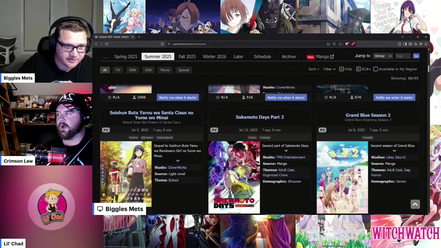Click the screen-share monitor icon by Biggles Mets
This screenshot has width=441, height=248.
coord(100,209)
